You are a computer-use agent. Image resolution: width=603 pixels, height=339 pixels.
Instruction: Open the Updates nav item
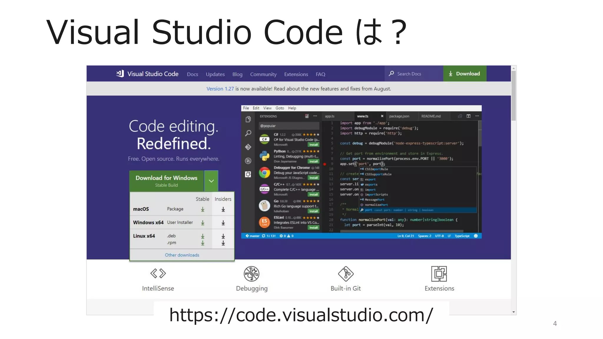215,74
